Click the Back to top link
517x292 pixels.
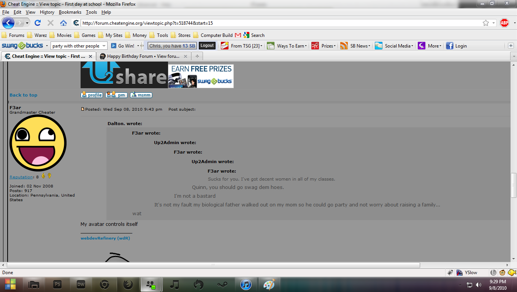pyautogui.click(x=24, y=95)
